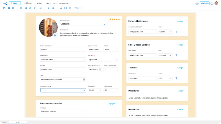
Task: Click Guardar in the second Direcciones card
Action: [x=180, y=110]
